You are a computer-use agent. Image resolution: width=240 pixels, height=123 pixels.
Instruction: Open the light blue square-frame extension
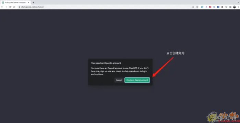point(214,7)
